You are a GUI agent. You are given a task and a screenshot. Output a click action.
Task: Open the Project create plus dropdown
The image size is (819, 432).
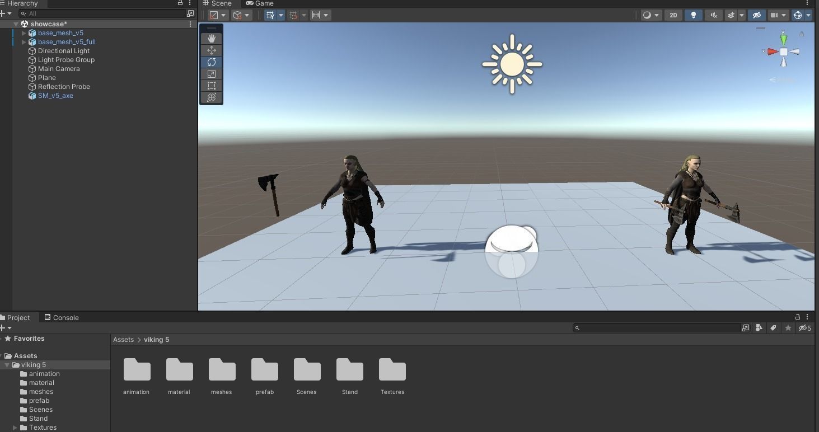pyautogui.click(x=6, y=328)
